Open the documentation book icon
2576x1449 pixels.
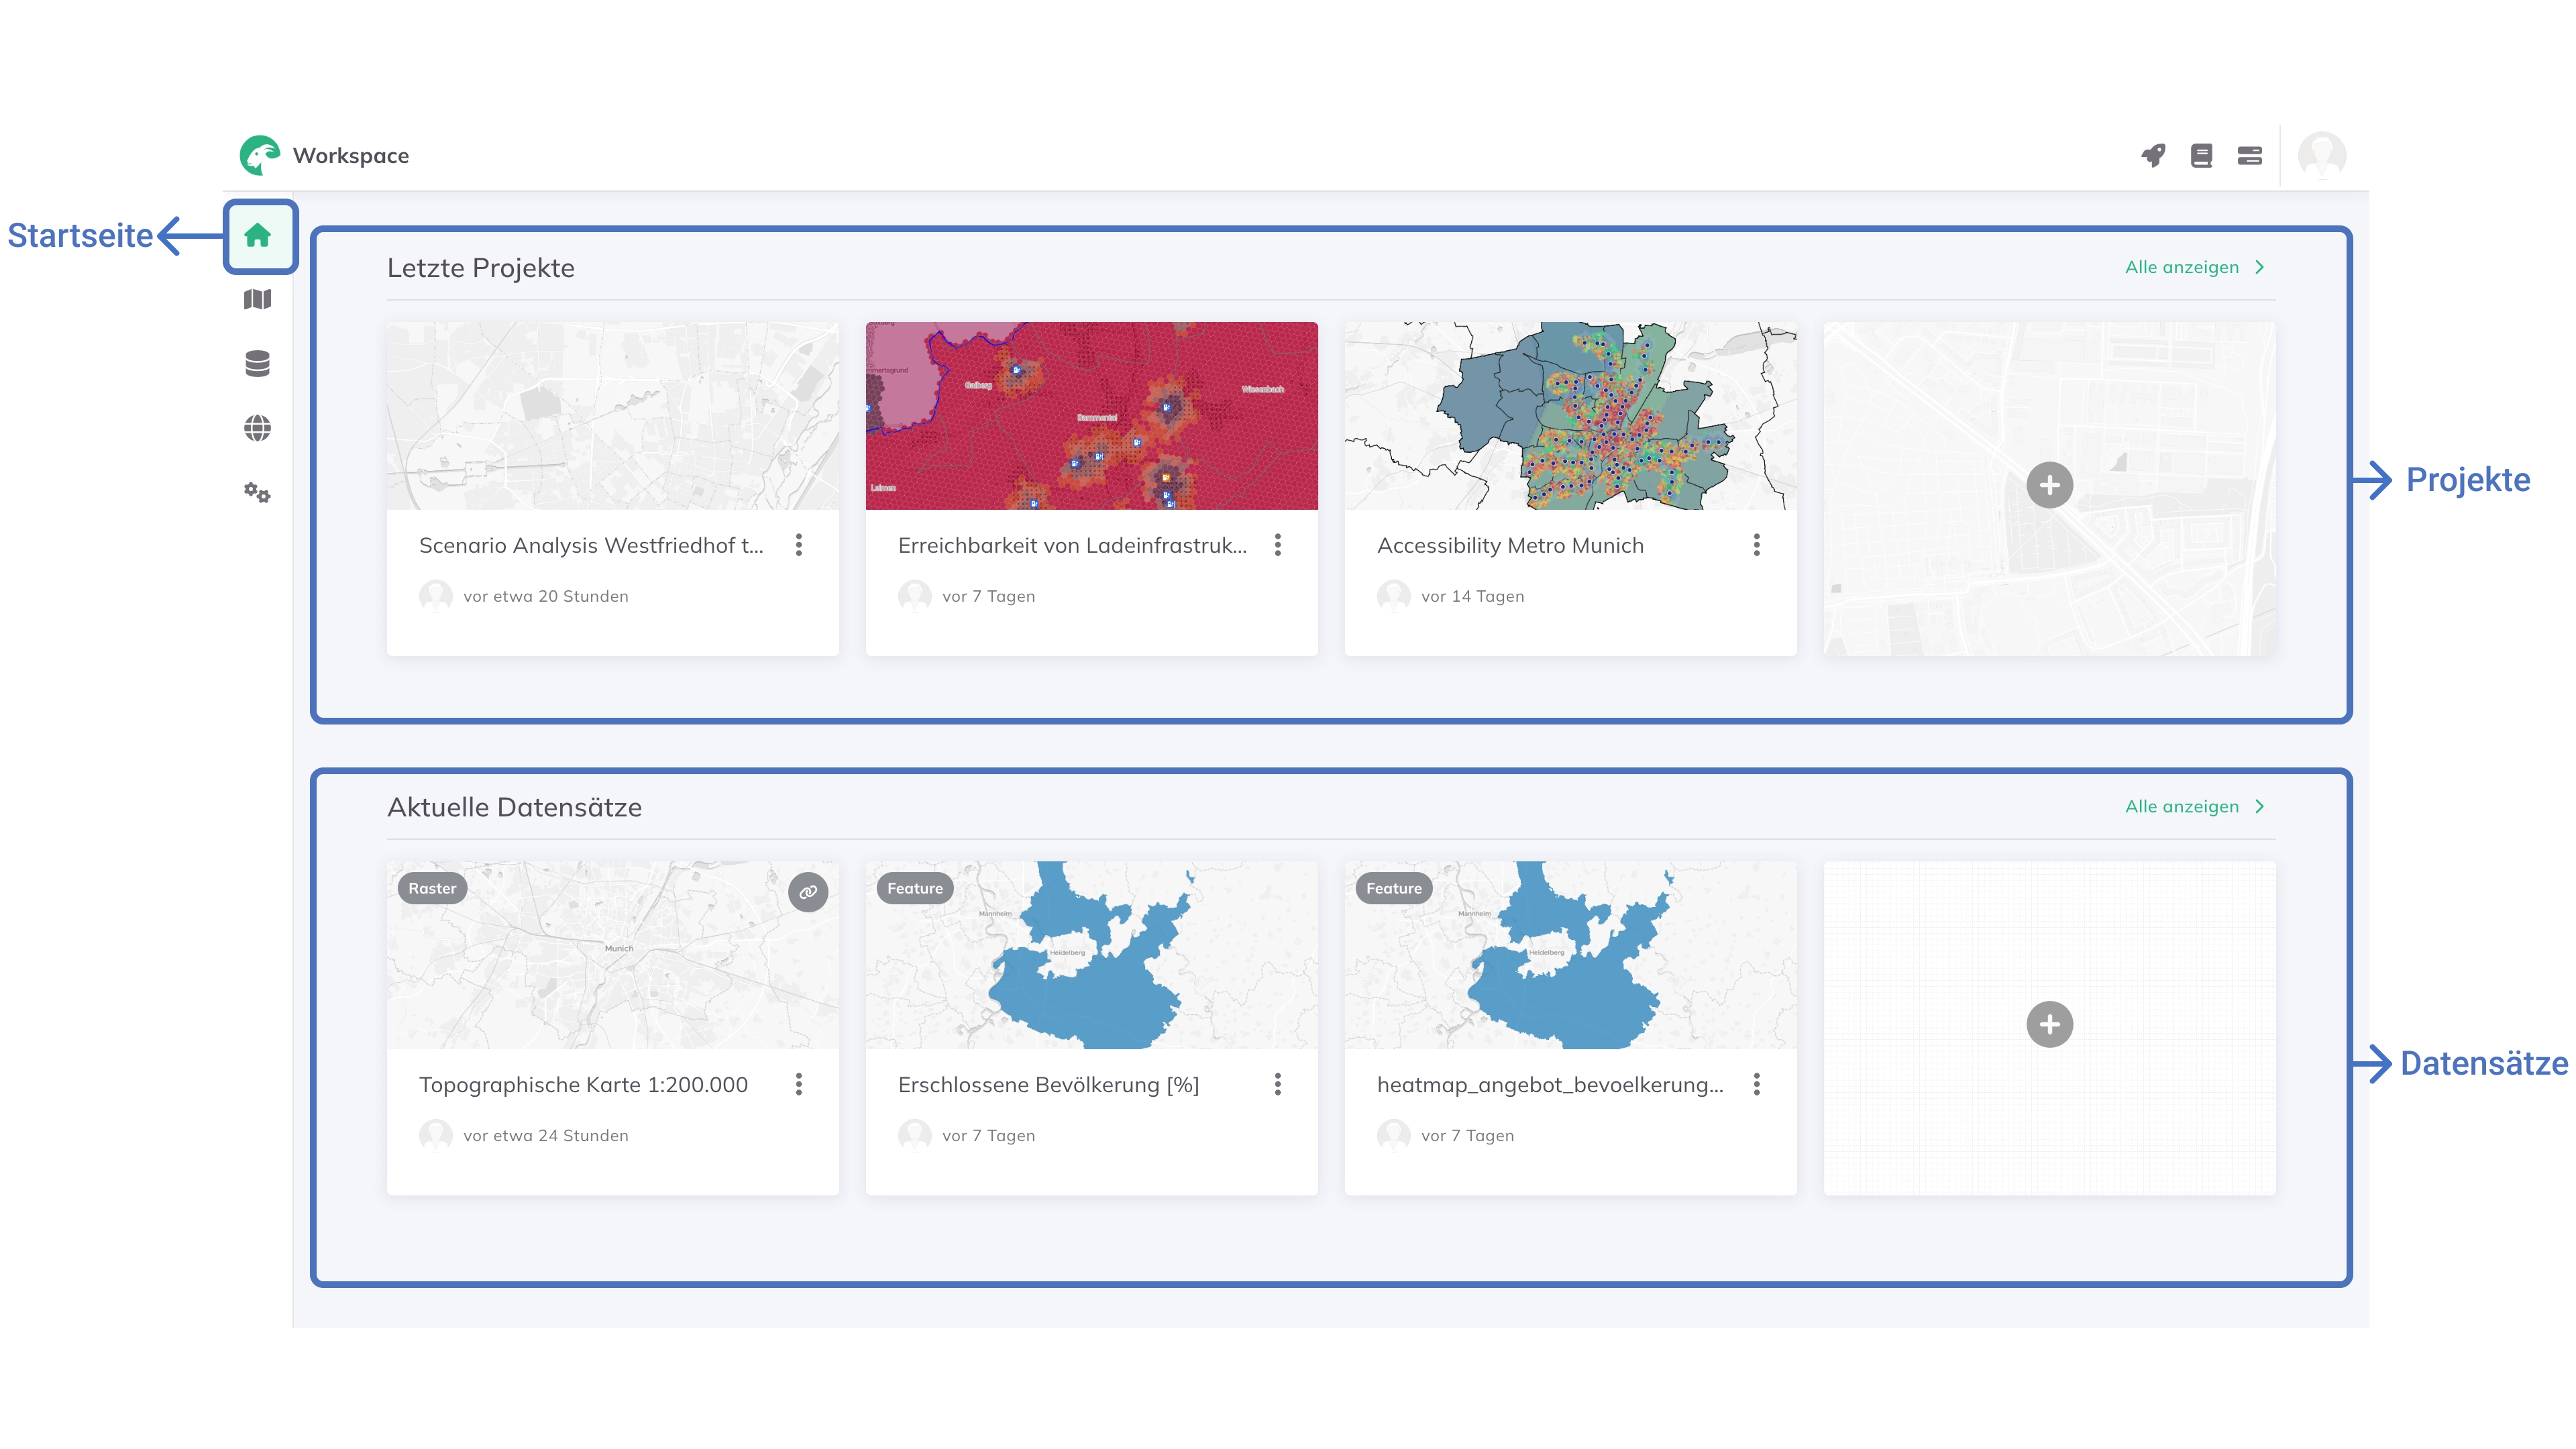pos(2201,155)
